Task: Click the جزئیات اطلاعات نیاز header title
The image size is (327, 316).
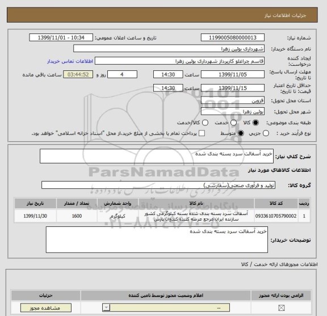Action: [x=285, y=16]
